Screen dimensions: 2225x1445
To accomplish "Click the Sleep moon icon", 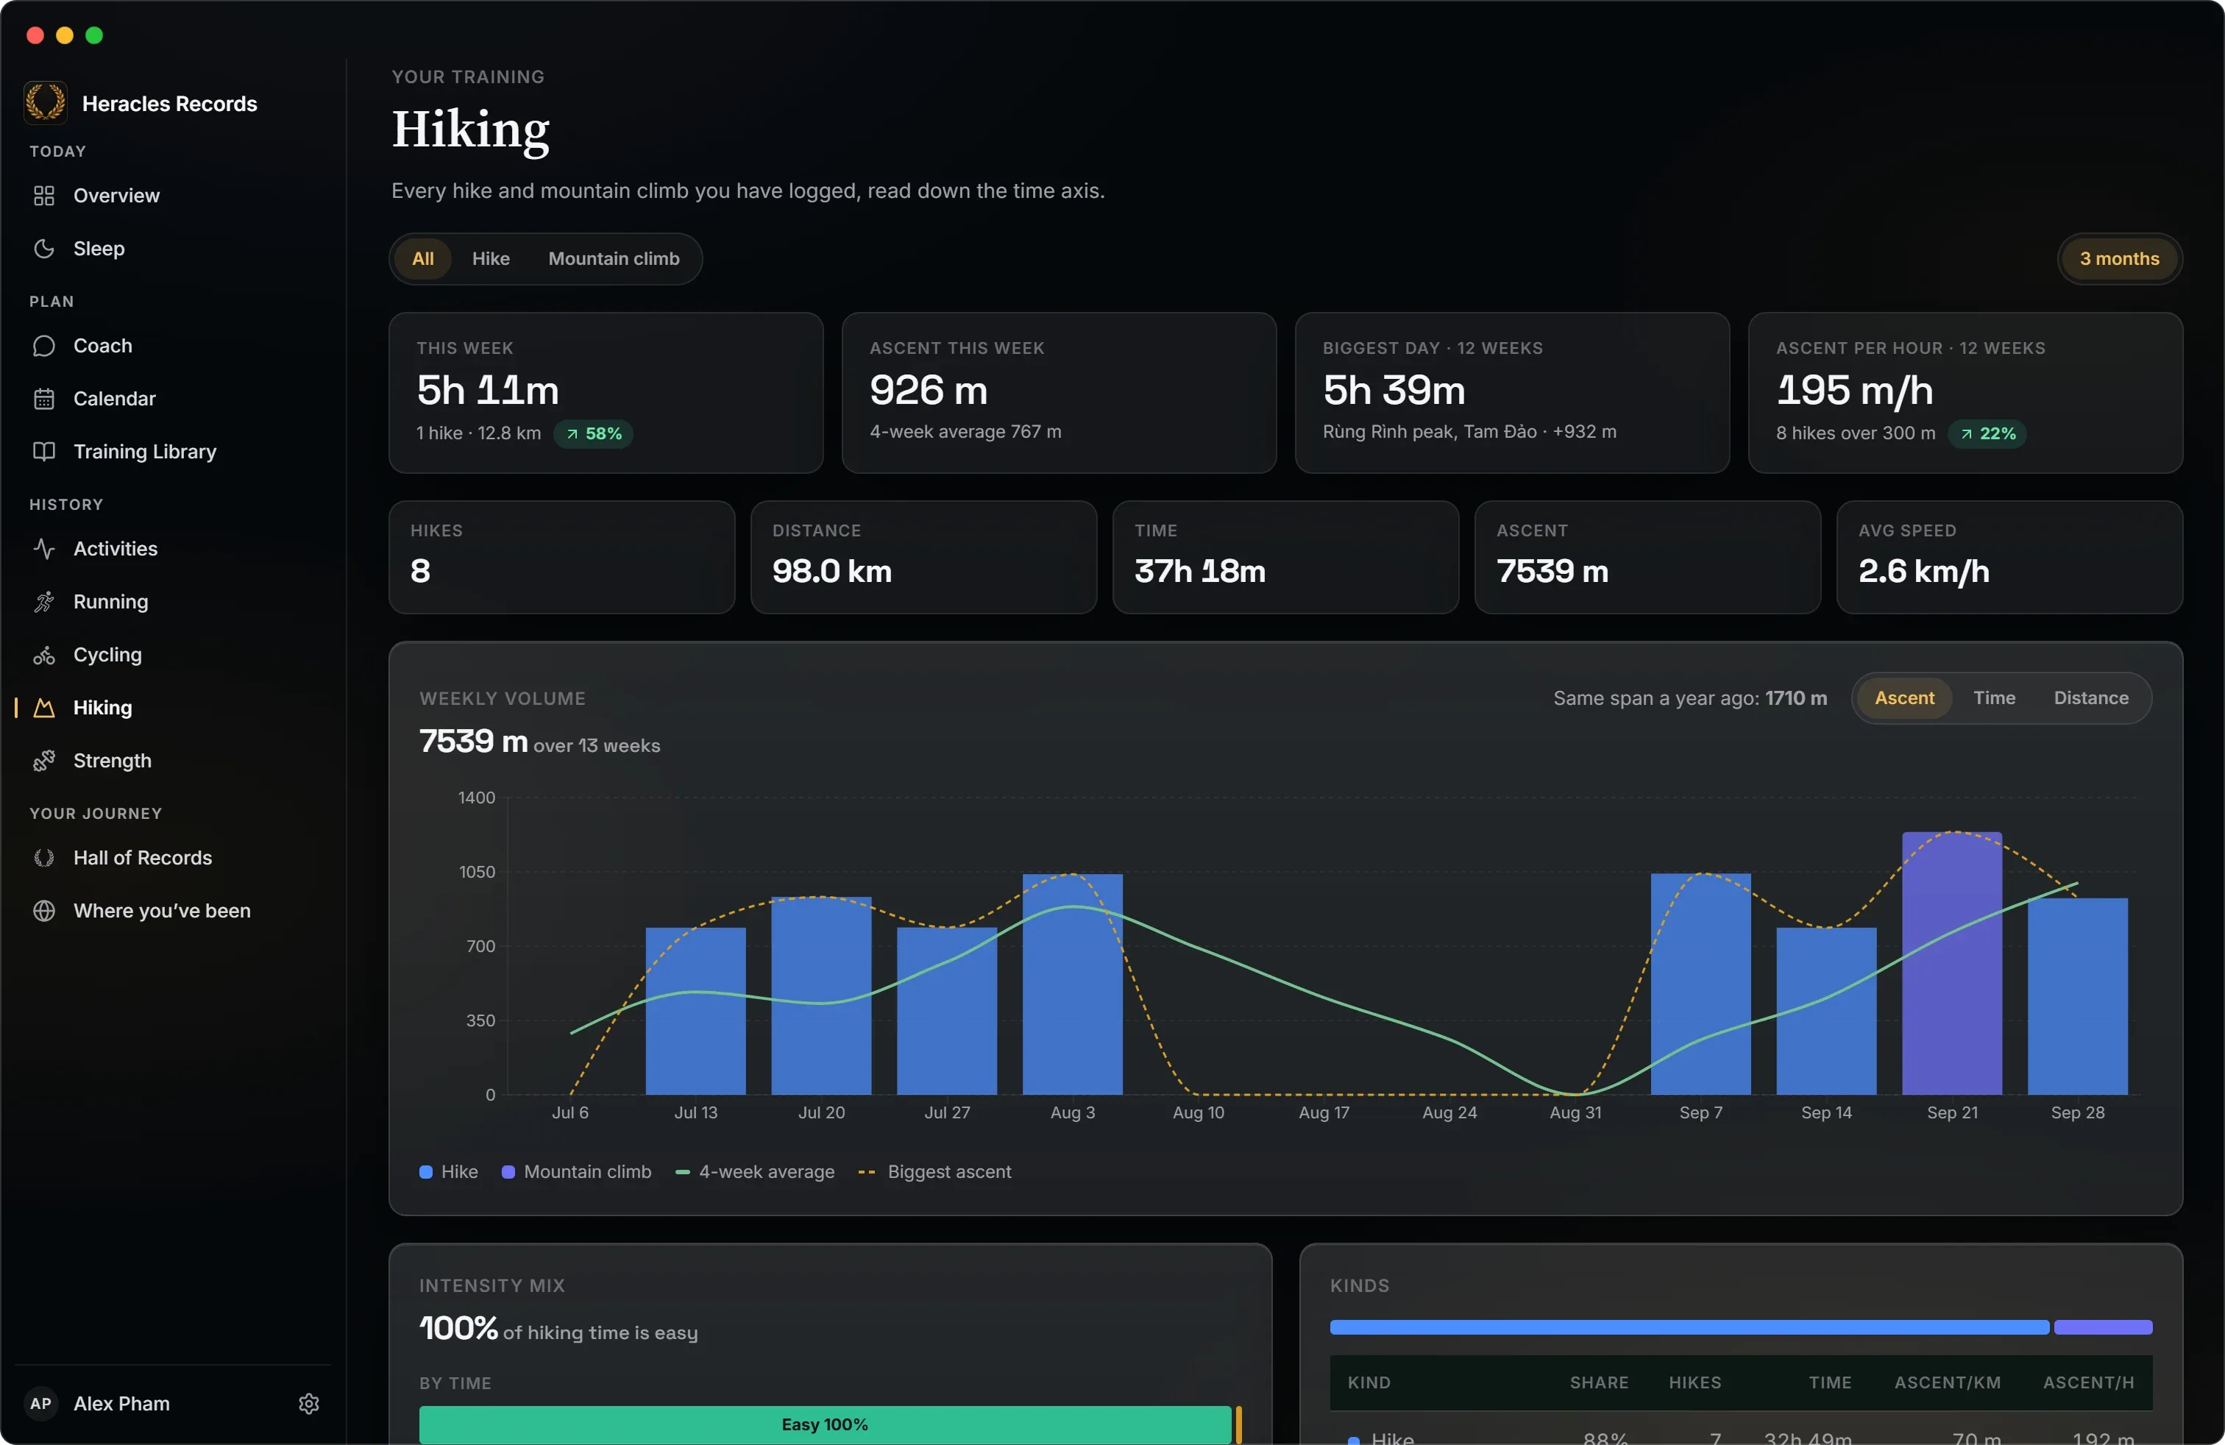I will [44, 249].
